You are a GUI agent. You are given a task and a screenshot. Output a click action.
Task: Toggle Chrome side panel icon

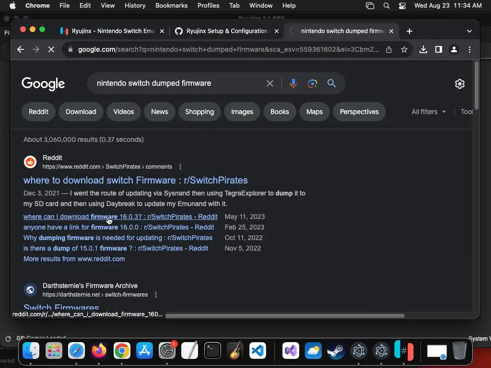tap(438, 49)
